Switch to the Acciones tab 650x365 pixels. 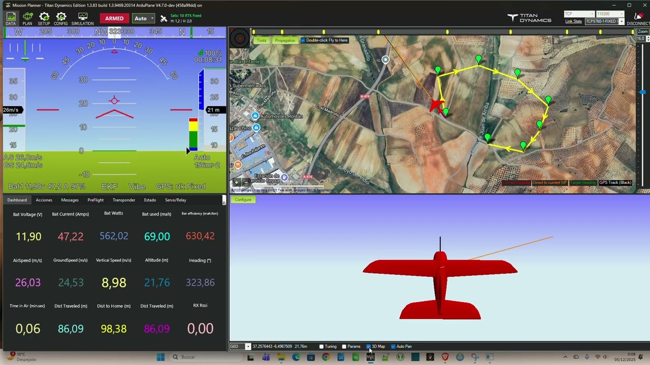[44, 200]
